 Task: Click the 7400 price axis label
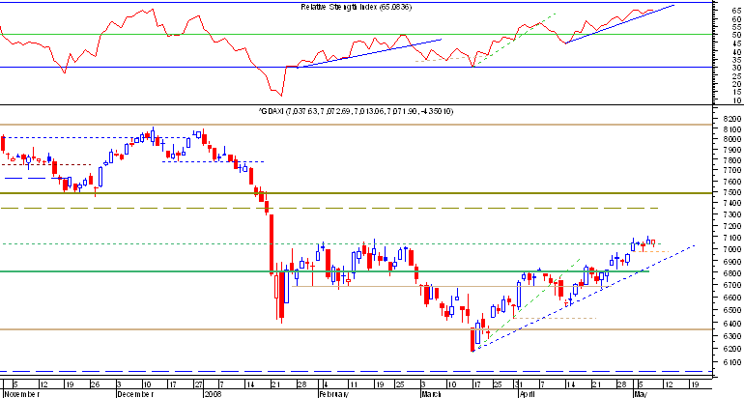click(732, 203)
